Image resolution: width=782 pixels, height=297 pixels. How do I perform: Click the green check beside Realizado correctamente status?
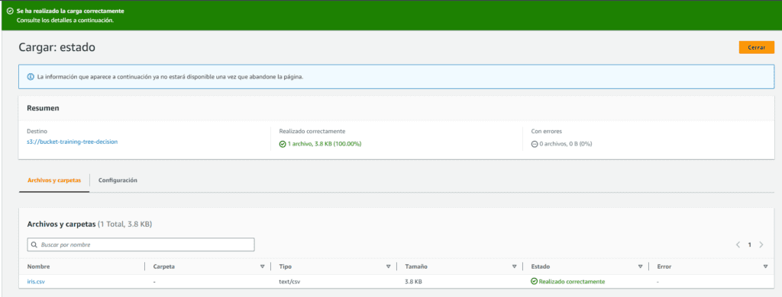[x=534, y=282]
